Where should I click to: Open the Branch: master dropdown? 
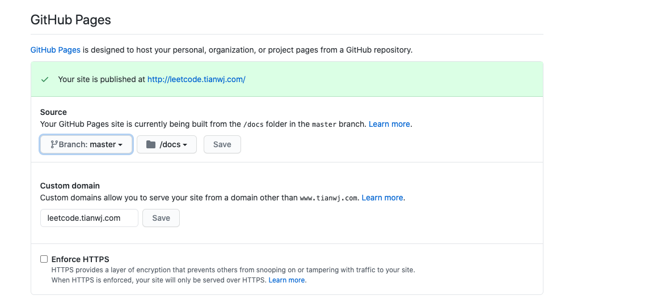(x=86, y=144)
